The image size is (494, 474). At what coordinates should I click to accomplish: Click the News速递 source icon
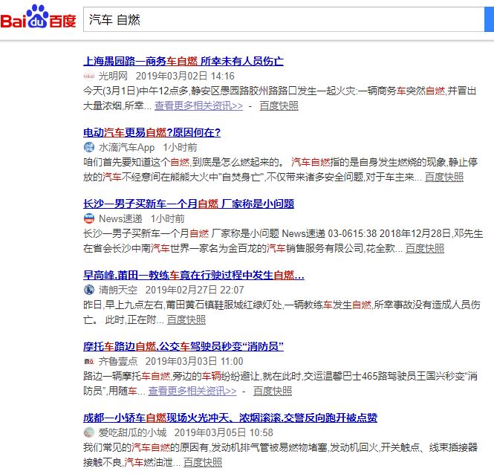(89, 218)
